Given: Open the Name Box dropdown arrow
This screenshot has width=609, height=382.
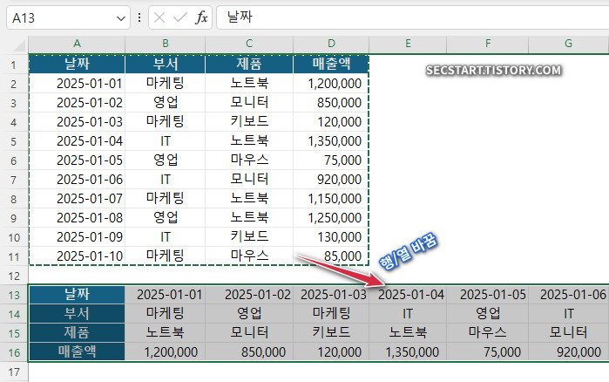Looking at the screenshot, I should (x=121, y=17).
